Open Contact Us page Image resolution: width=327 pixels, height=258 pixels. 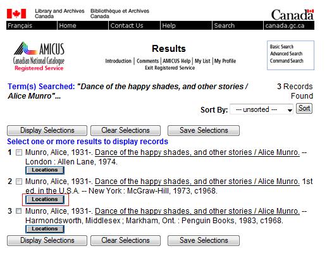pyautogui.click(x=126, y=25)
